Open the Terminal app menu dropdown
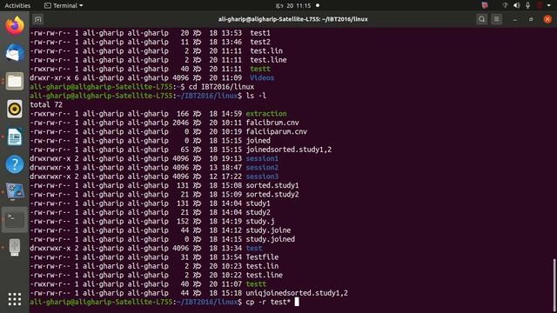 (x=64, y=5)
